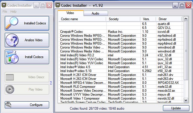Sort by Codec name column header

coord(82,19)
